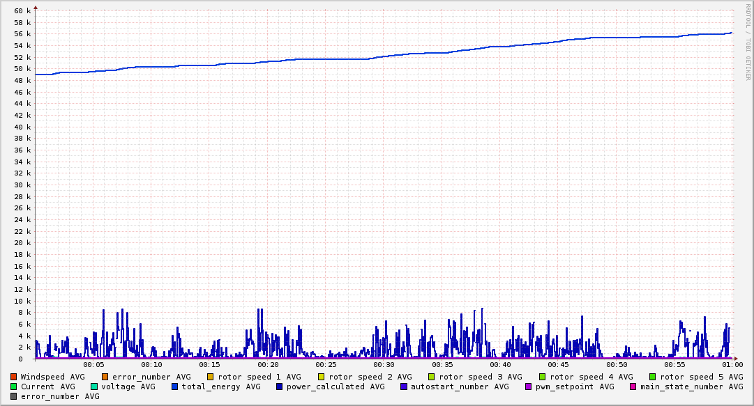Image resolution: width=754 pixels, height=406 pixels.
Task: Click the dark blue power_calculated AVG swatch
Action: pos(280,387)
